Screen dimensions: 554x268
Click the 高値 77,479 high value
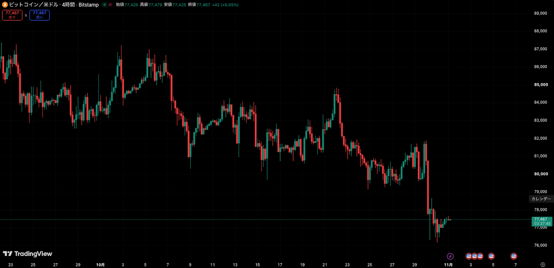point(151,4)
